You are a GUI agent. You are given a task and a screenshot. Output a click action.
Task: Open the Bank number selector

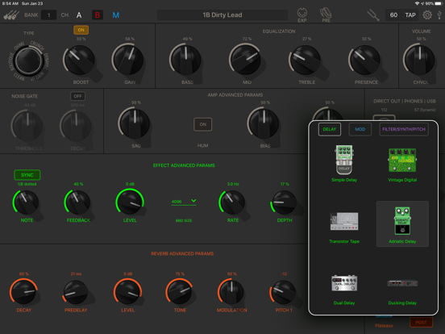click(48, 15)
